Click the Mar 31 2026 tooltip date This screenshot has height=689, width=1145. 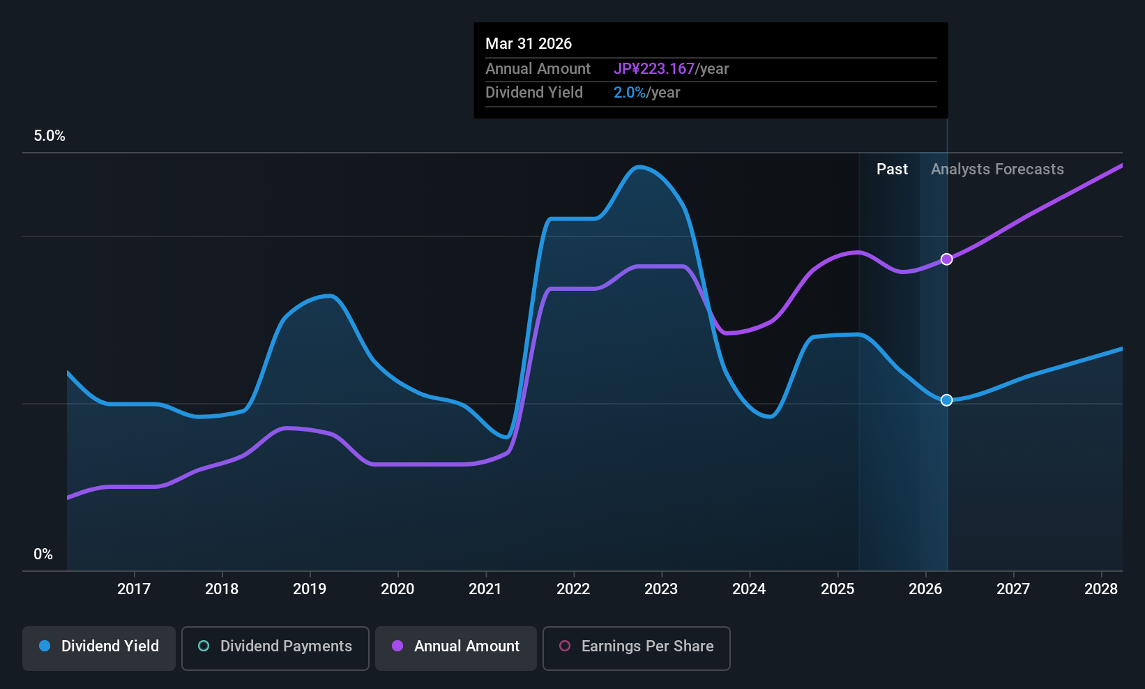coord(529,43)
